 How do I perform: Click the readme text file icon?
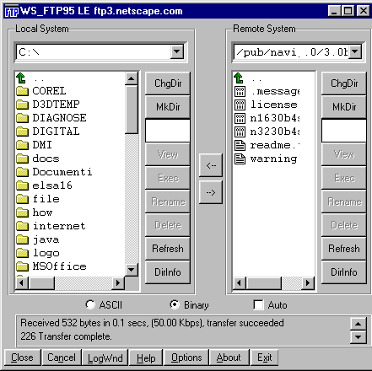tap(240, 145)
